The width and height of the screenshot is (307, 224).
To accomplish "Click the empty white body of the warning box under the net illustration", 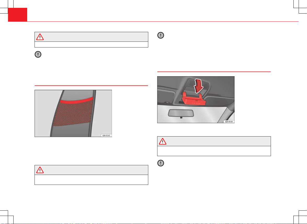I will 91,180.
